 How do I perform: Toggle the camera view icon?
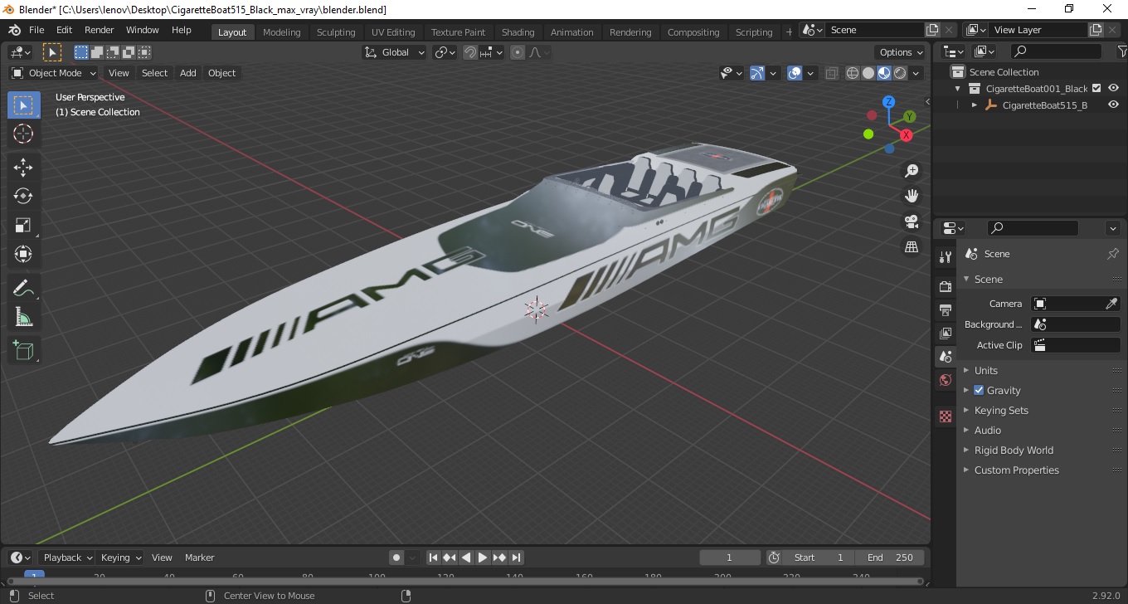tap(912, 222)
